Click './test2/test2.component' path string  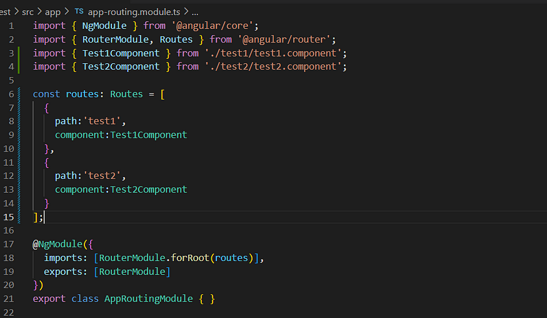[273, 67]
